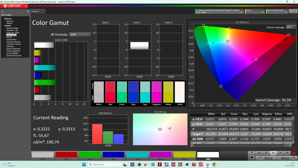Select the White pattern swatch
The image size is (298, 168).
pos(43,156)
